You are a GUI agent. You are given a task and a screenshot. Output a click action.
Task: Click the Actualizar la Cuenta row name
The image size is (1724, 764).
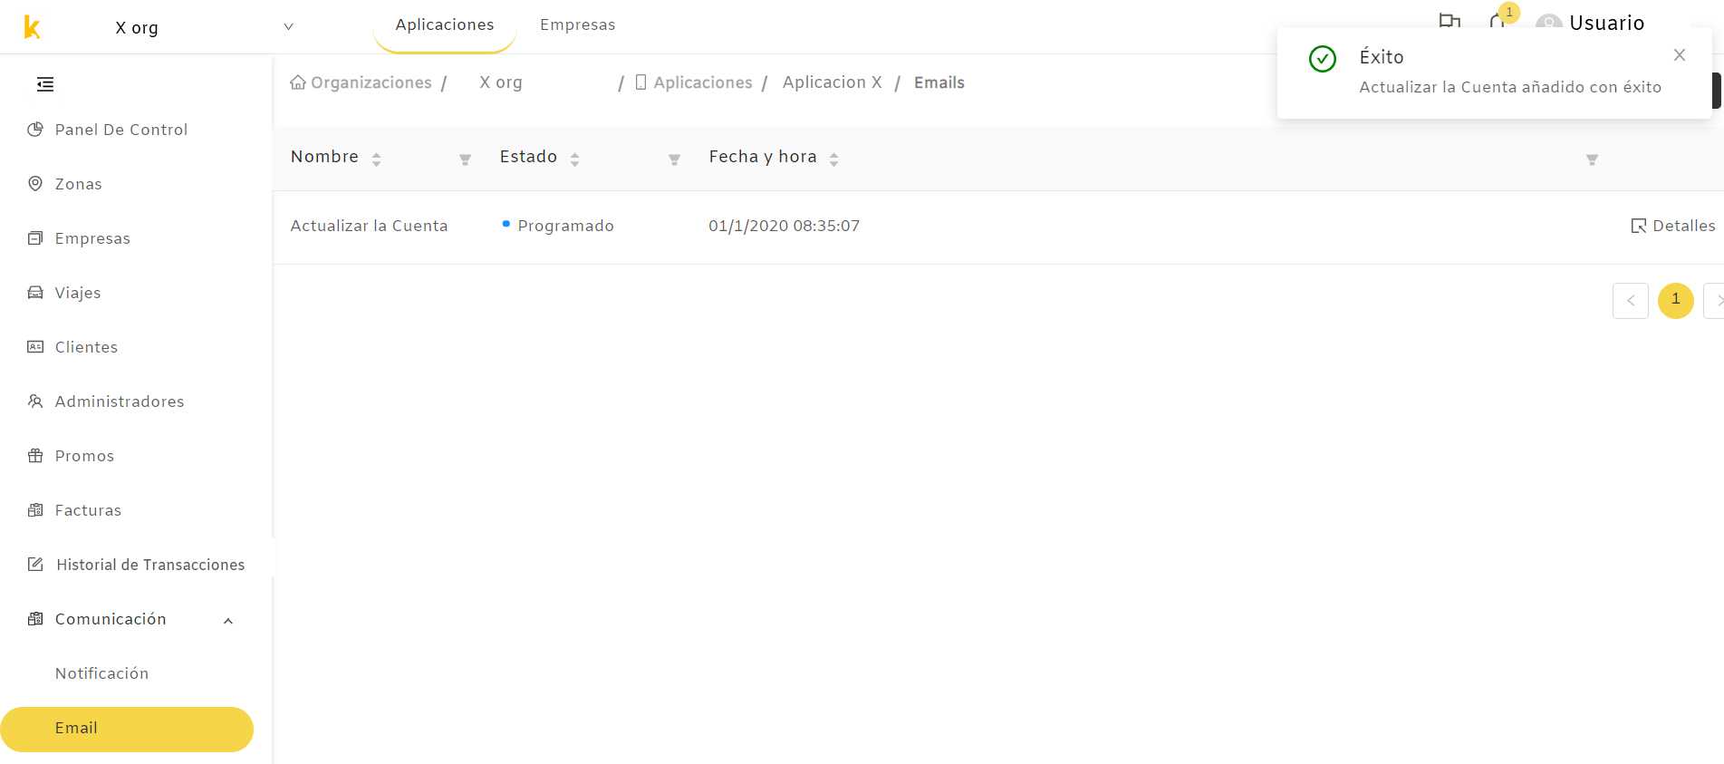[x=369, y=226]
